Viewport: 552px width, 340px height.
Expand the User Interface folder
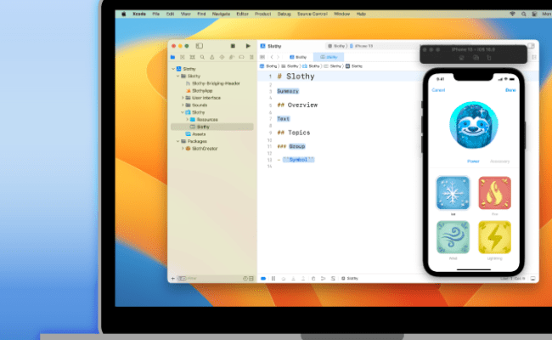tap(183, 98)
